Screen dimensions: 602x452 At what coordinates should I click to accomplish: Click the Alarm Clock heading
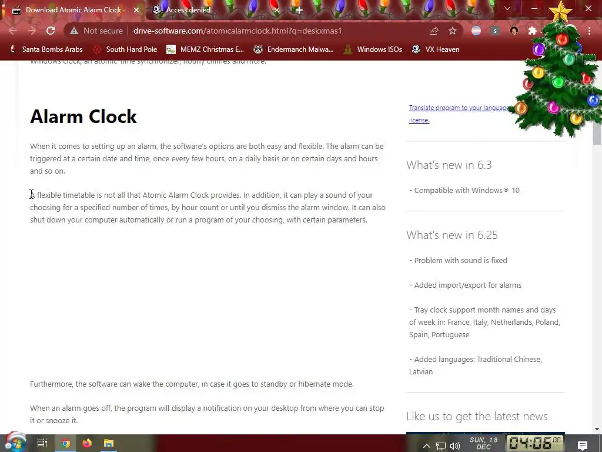[83, 117]
